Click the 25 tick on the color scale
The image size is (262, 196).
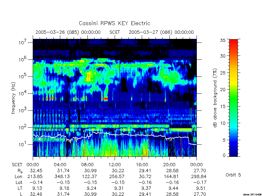point(223,73)
